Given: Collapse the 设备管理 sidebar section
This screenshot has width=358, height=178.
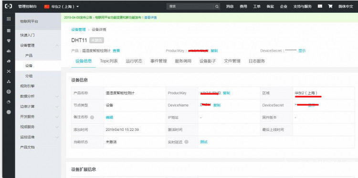Looking at the screenshot, I should point(57,46).
